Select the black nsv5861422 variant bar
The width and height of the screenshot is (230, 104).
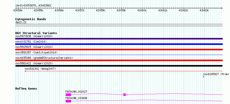[119, 66]
